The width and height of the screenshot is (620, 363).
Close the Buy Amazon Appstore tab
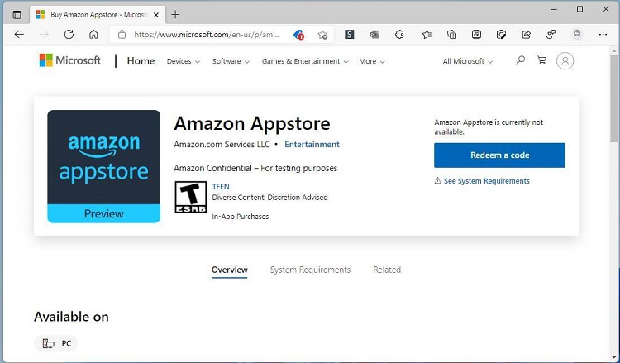(x=156, y=15)
